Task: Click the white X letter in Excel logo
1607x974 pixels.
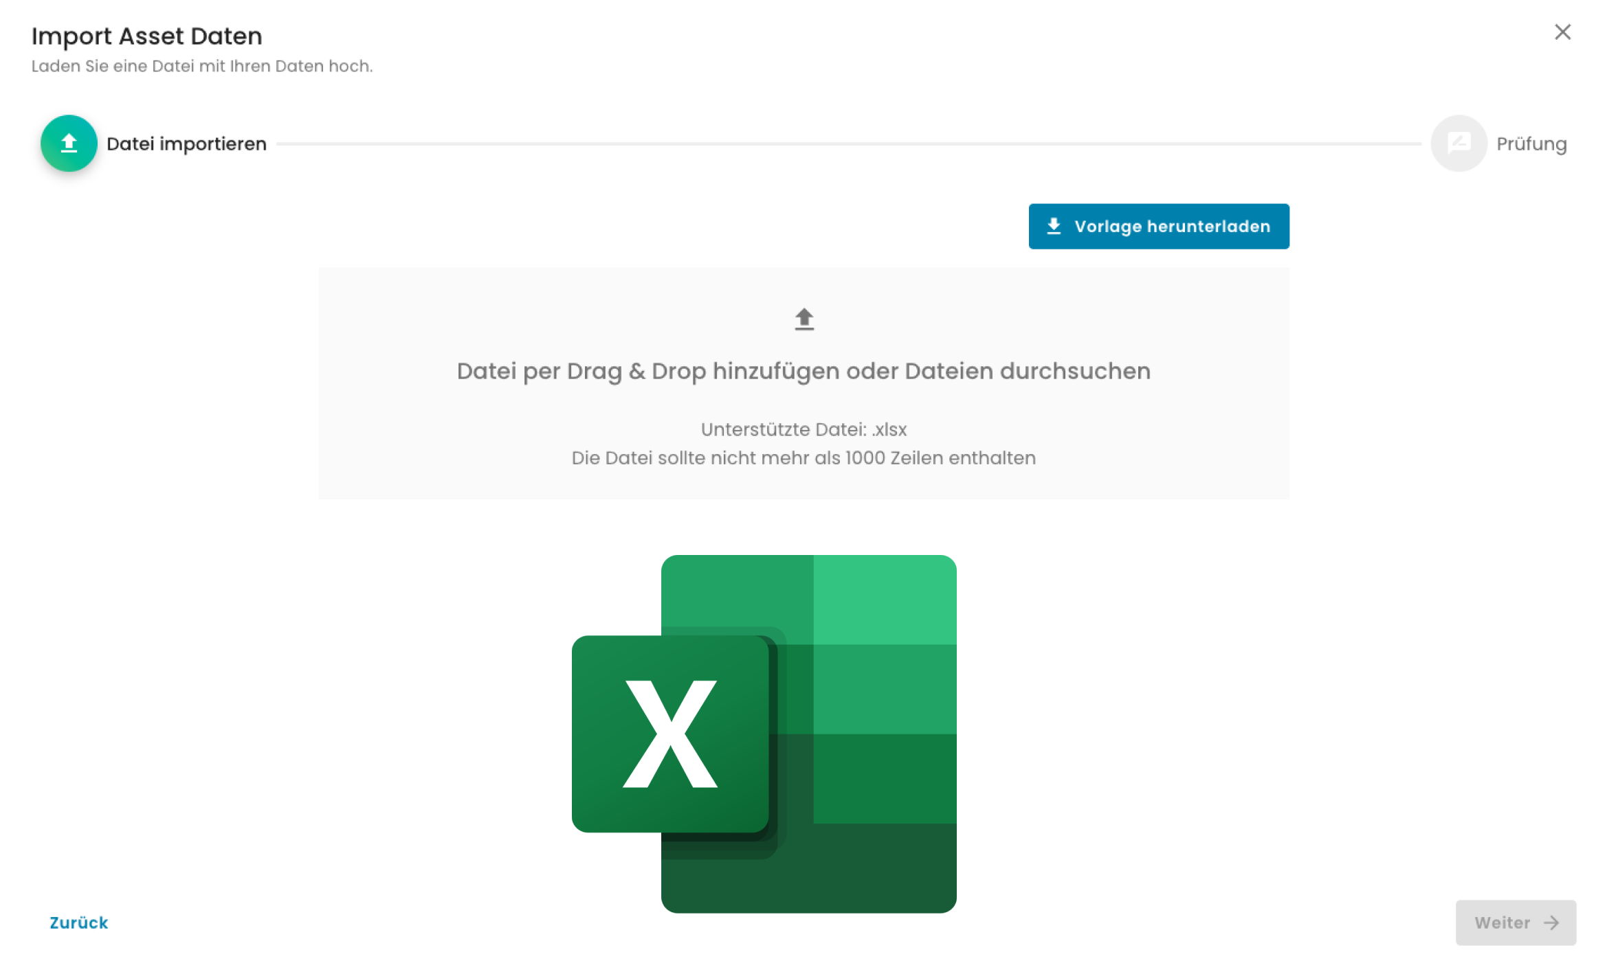Action: click(x=670, y=734)
